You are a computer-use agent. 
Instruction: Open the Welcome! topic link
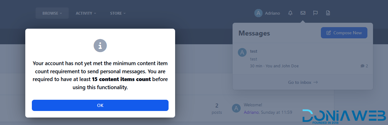coord(253,105)
